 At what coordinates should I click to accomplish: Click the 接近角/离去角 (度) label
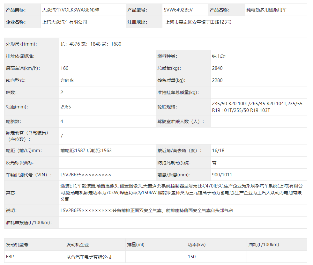pyautogui.click(x=180, y=151)
